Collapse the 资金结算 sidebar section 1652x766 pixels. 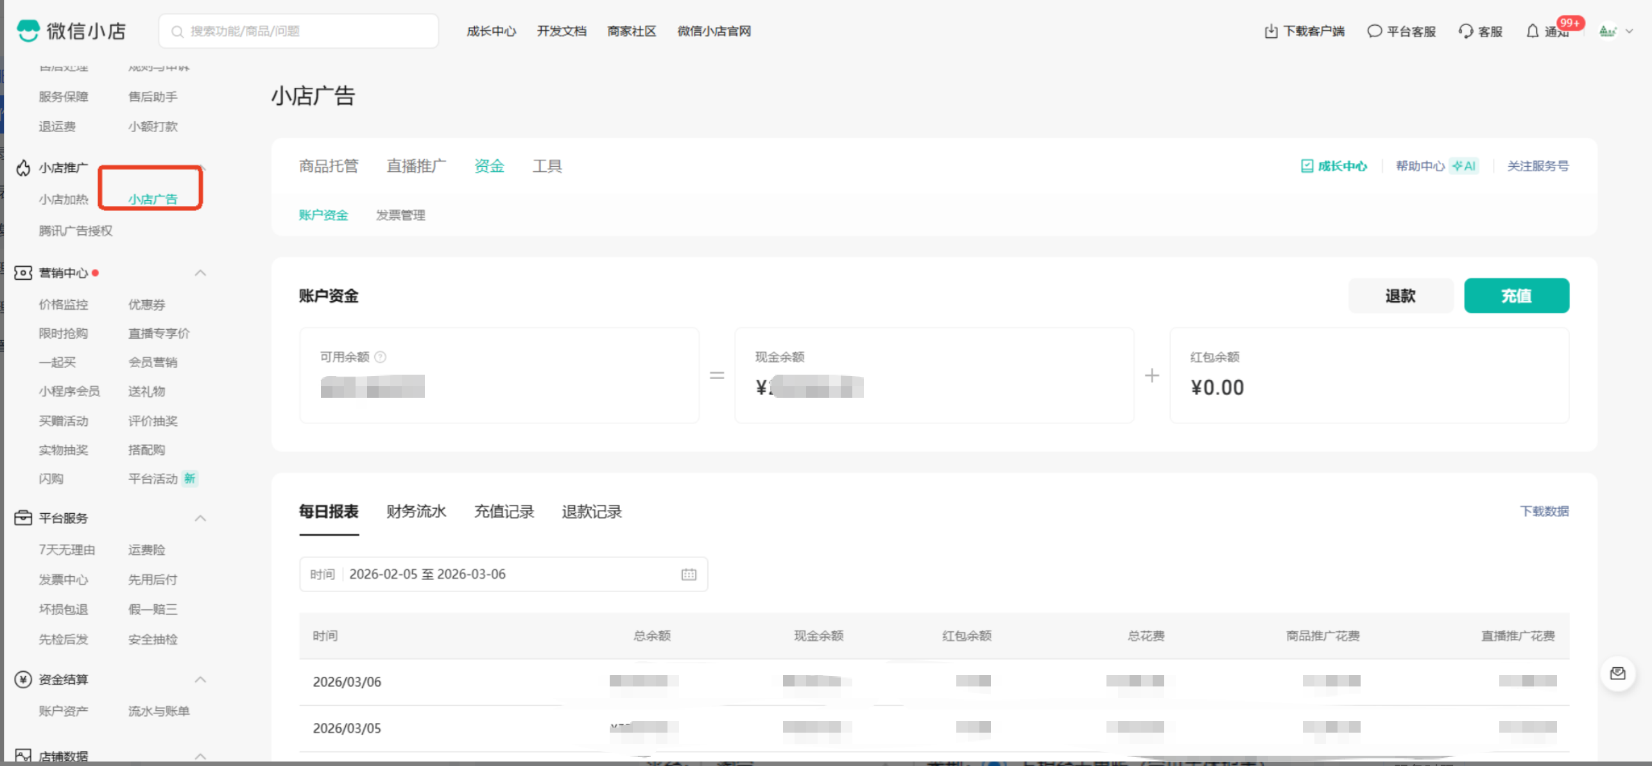(200, 679)
